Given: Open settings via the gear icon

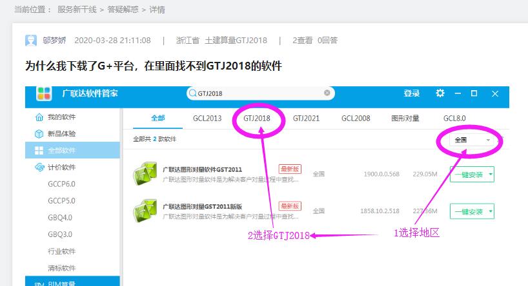Looking at the screenshot, I should coord(440,93).
